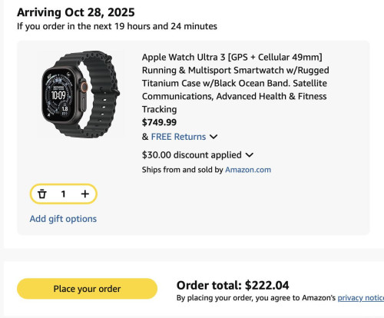Increase quantity with the plus icon
Image resolution: width=384 pixels, height=318 pixels.
point(85,194)
